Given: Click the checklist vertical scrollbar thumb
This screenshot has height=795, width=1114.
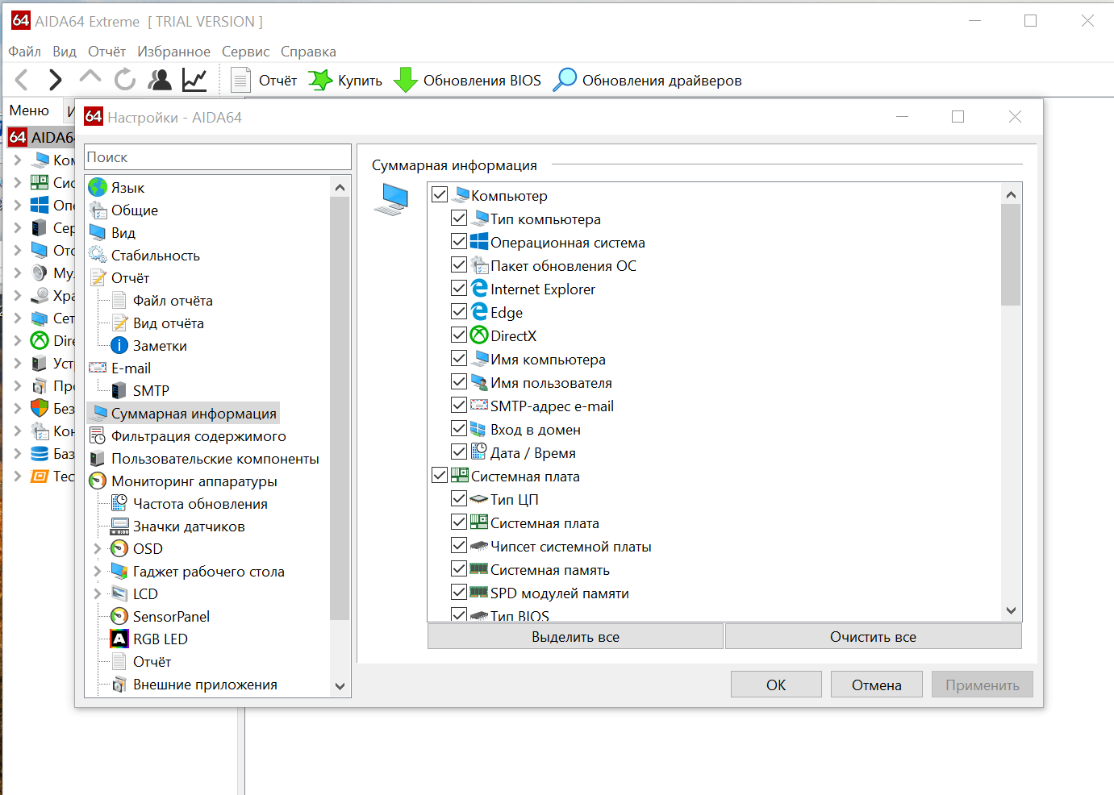Looking at the screenshot, I should point(1011,255).
